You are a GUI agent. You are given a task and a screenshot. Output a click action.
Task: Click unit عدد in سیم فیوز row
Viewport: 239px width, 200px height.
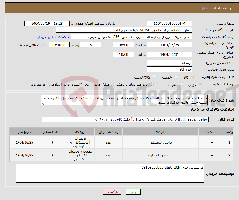click(109, 155)
